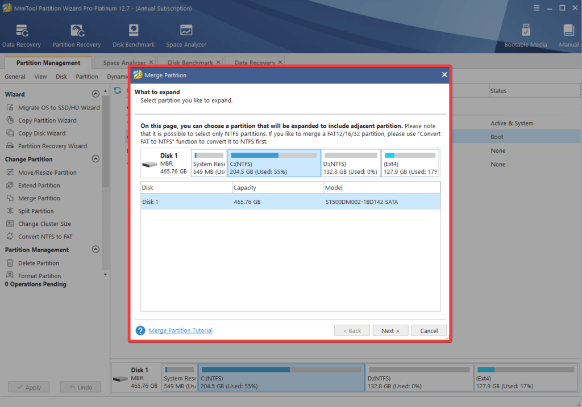
Task: Open the Partition menu
Action: [x=87, y=77]
